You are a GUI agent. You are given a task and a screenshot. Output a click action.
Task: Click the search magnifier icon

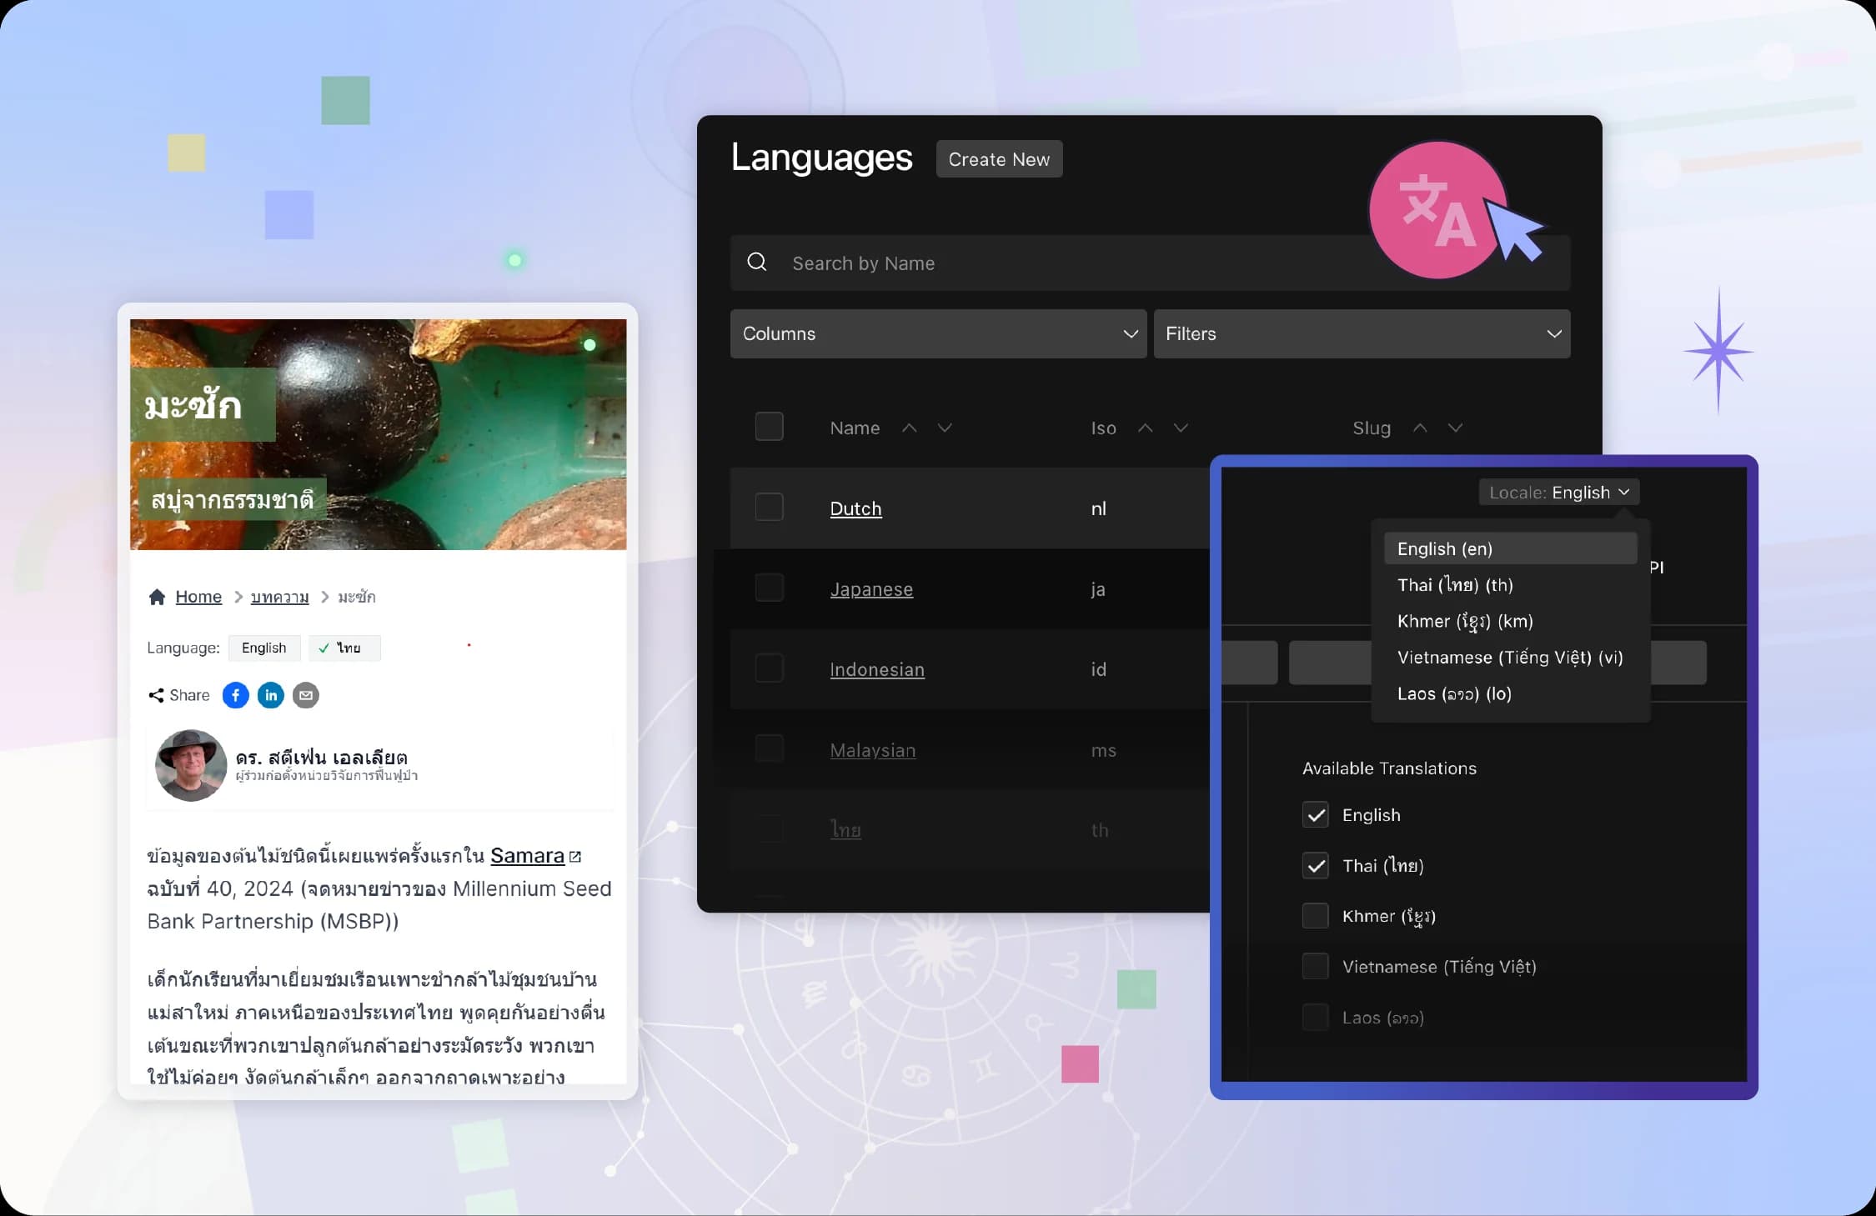click(x=756, y=262)
